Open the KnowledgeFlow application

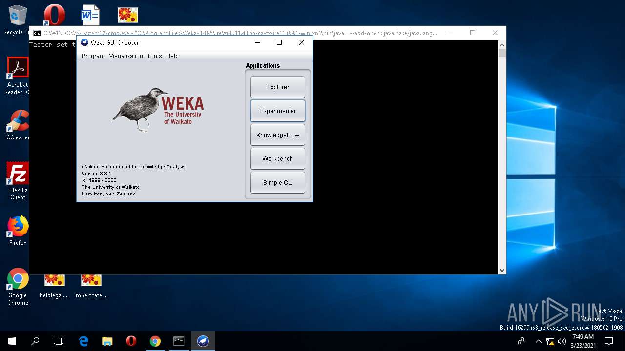point(277,135)
